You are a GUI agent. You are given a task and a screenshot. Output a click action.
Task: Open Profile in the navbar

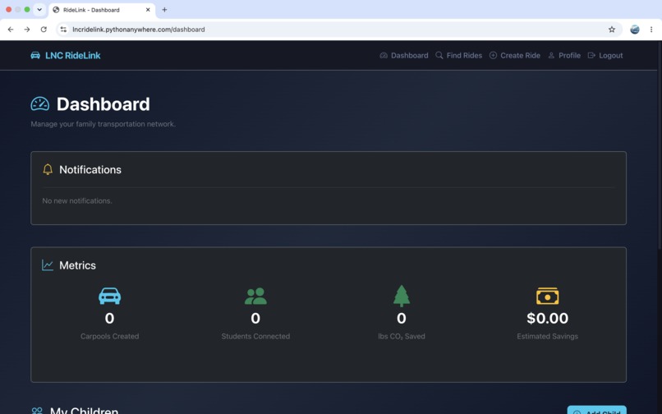pyautogui.click(x=564, y=55)
